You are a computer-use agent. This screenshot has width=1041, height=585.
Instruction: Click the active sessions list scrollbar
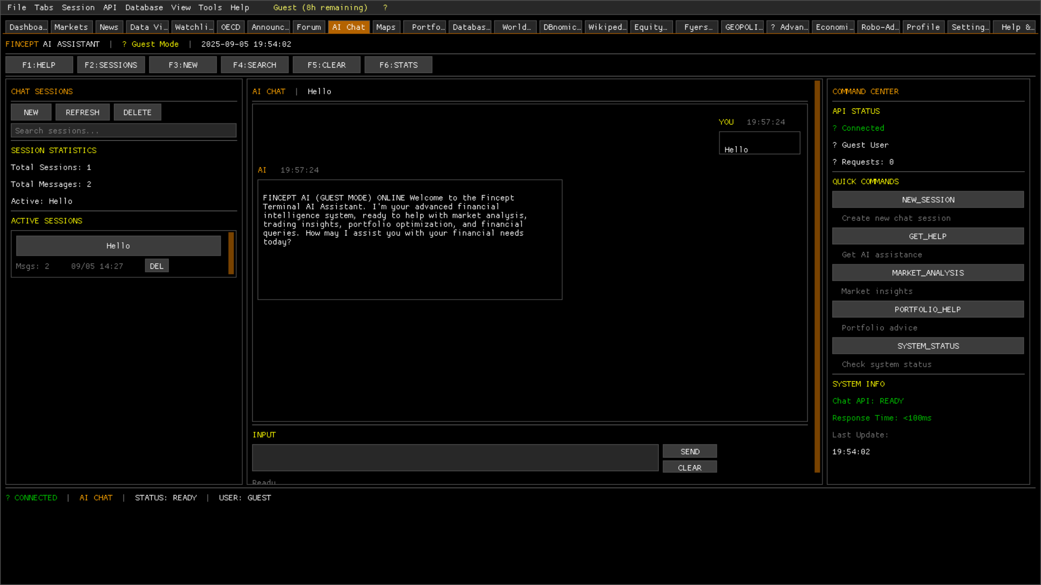pos(231,253)
